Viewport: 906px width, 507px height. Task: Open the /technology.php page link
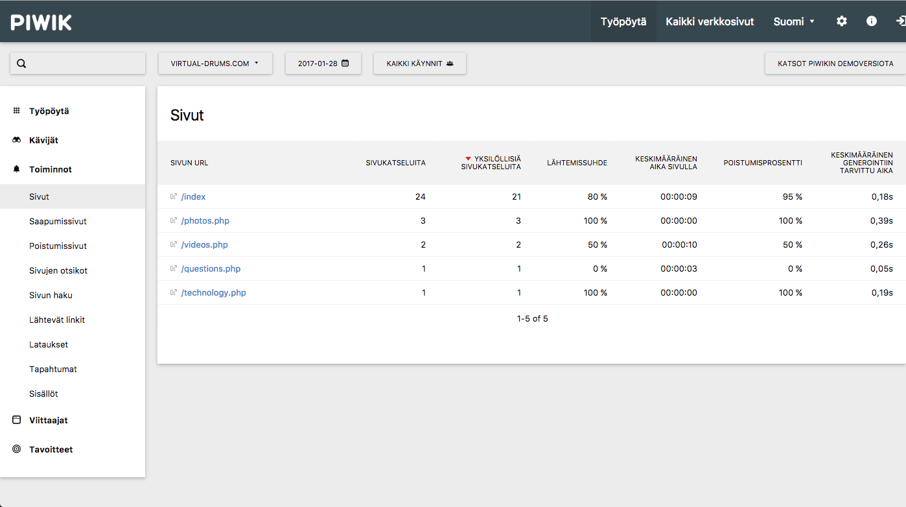[x=214, y=292]
